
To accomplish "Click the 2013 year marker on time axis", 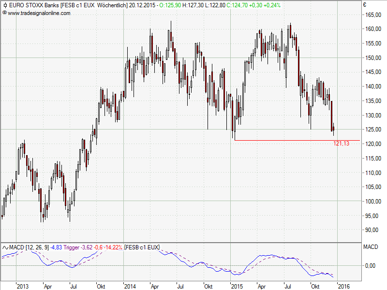I will [x=23, y=286].
